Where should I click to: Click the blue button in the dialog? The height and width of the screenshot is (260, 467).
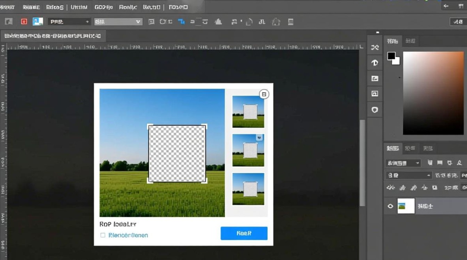click(244, 233)
